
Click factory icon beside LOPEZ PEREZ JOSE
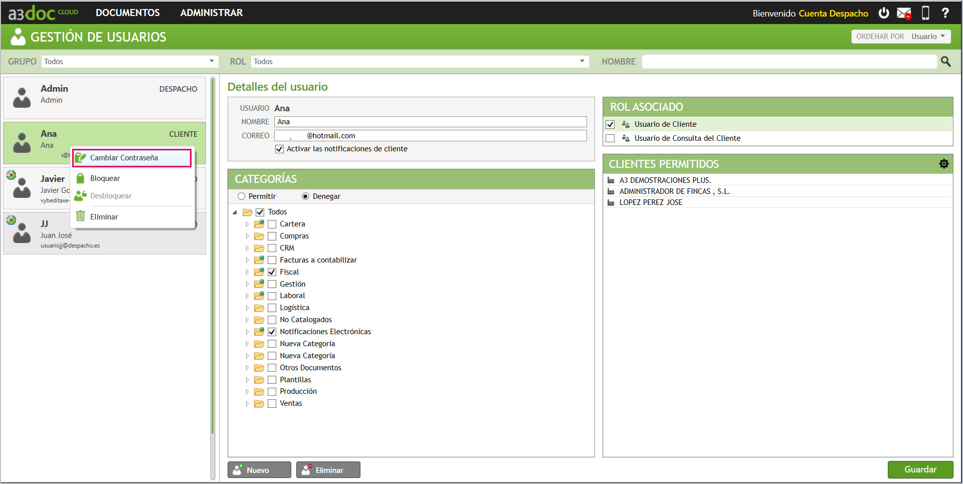(x=611, y=202)
